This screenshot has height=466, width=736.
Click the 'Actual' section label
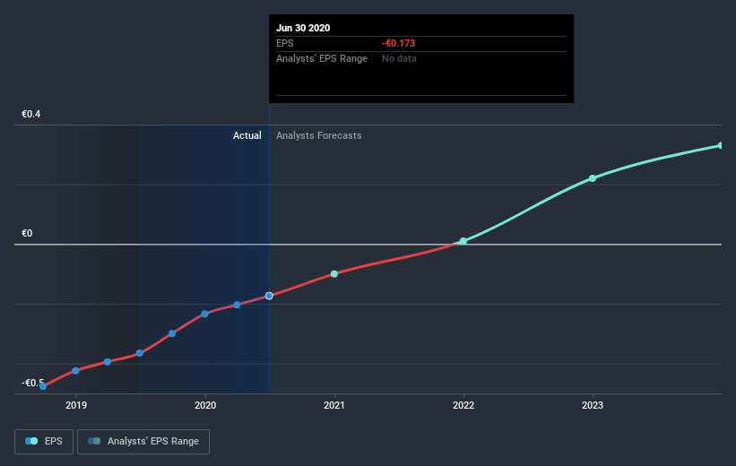tap(247, 135)
